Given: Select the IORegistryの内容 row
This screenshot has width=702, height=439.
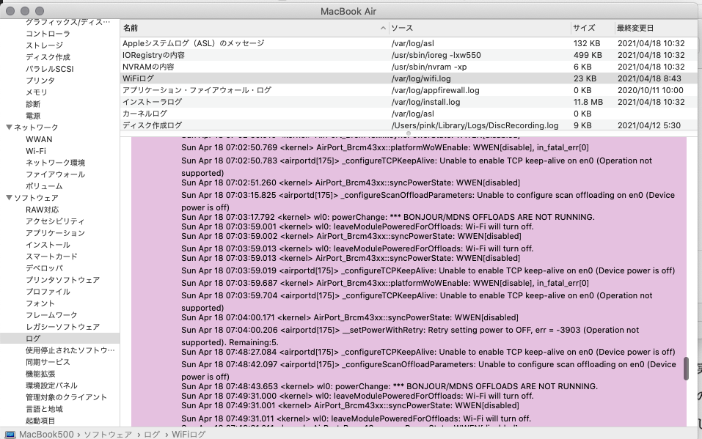Looking at the screenshot, I should 409,55.
